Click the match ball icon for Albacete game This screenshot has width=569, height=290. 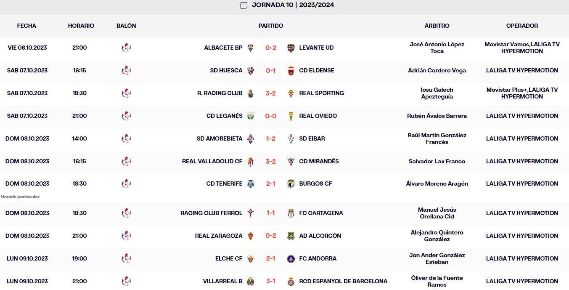[126, 48]
